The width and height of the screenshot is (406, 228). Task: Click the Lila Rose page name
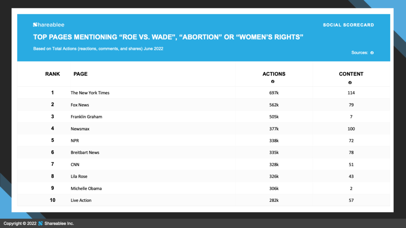[79, 176]
